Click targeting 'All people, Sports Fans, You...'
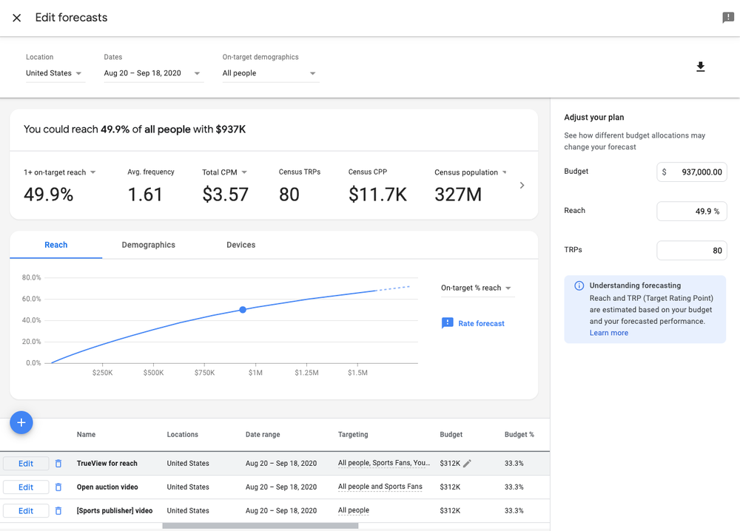This screenshot has width=740, height=531. click(x=384, y=463)
